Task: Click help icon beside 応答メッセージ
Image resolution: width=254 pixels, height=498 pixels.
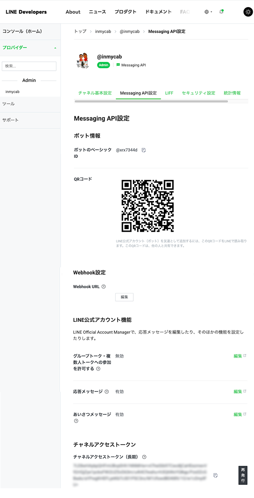Action: (107, 392)
